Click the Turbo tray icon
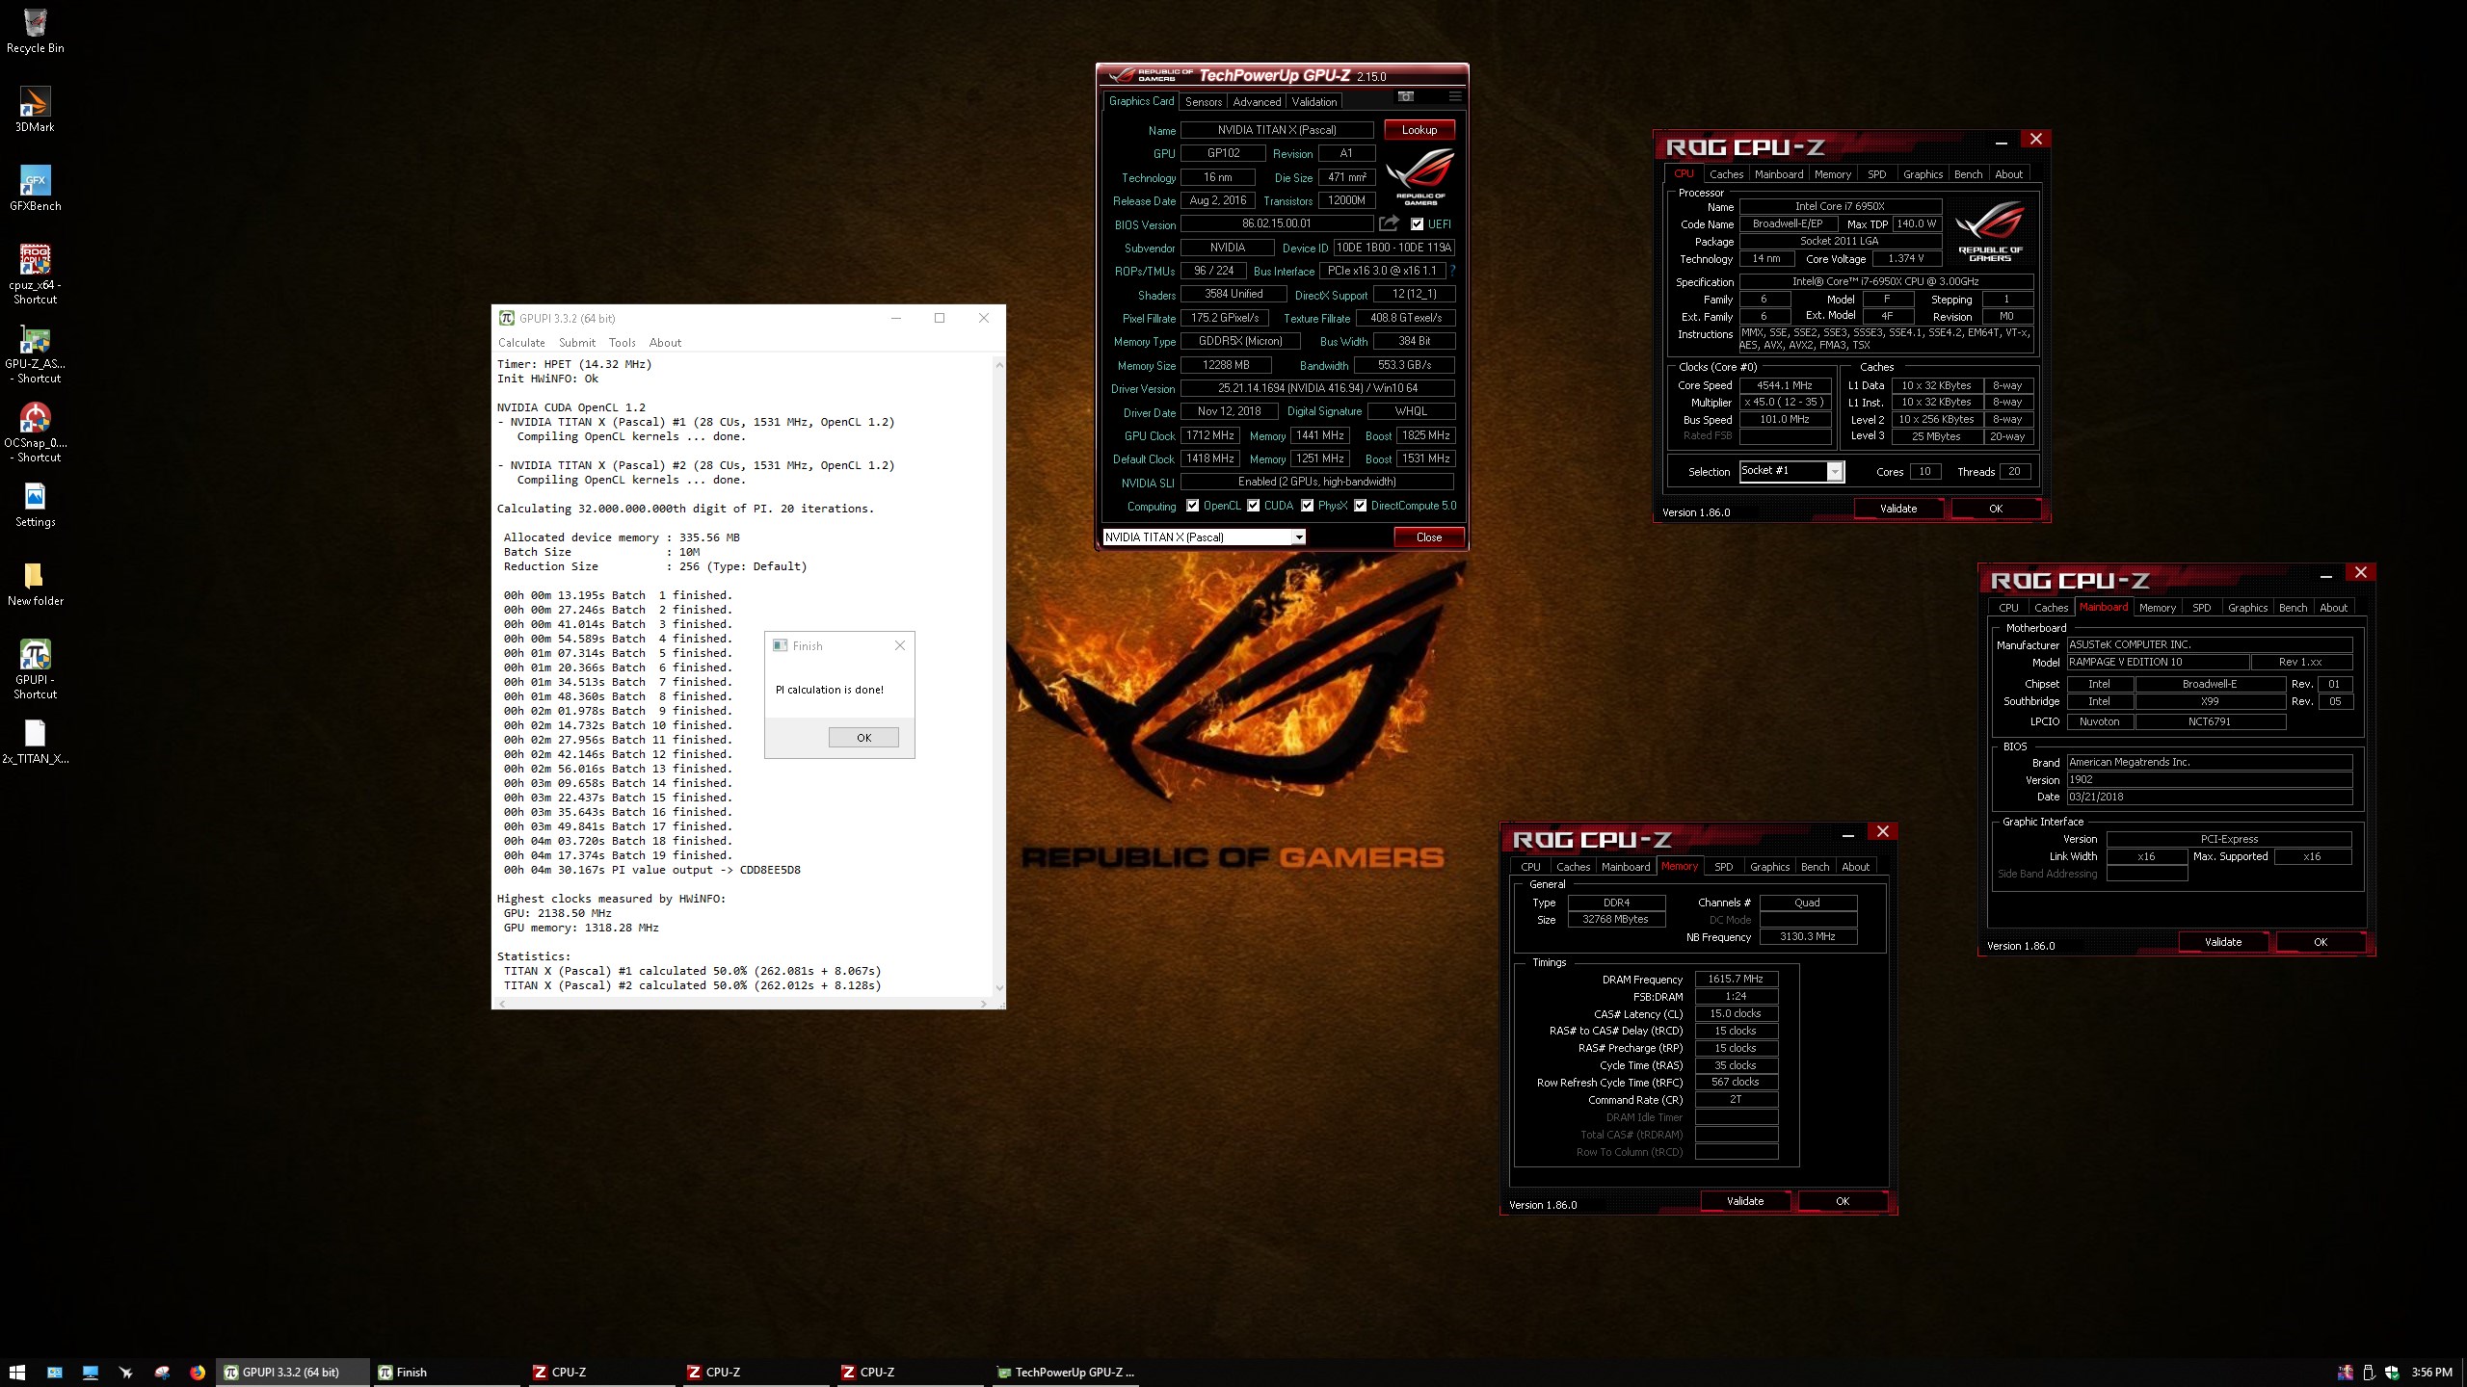Screen dimensions: 2467x1387 click(2346, 1373)
